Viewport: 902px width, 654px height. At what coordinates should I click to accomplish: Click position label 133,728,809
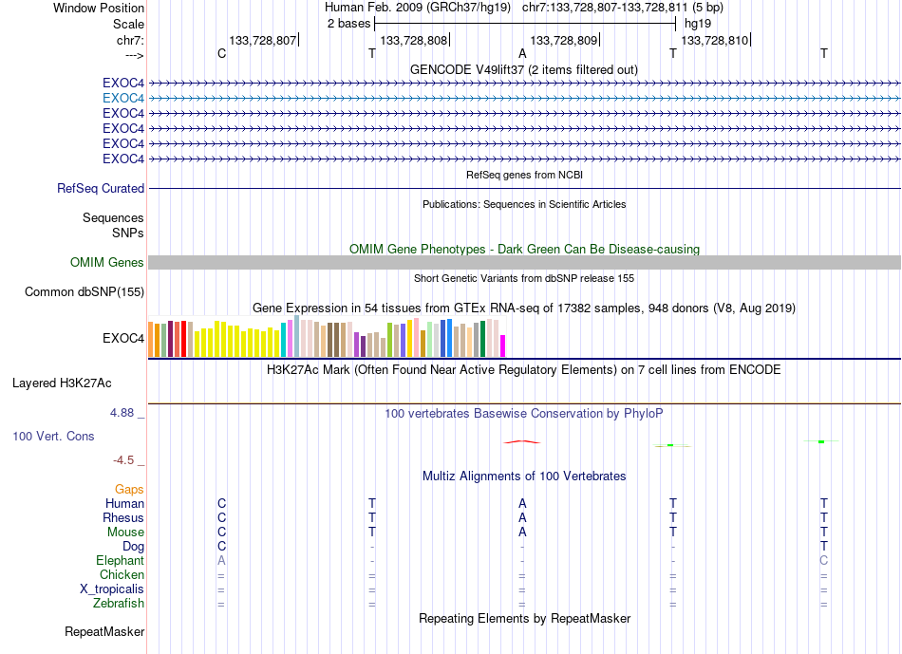(564, 40)
